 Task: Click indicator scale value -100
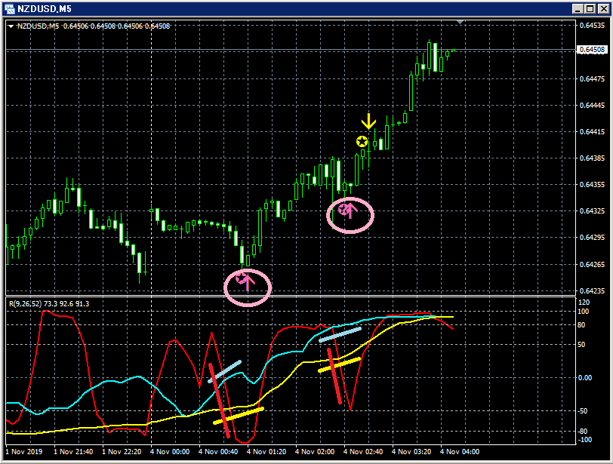click(x=585, y=439)
